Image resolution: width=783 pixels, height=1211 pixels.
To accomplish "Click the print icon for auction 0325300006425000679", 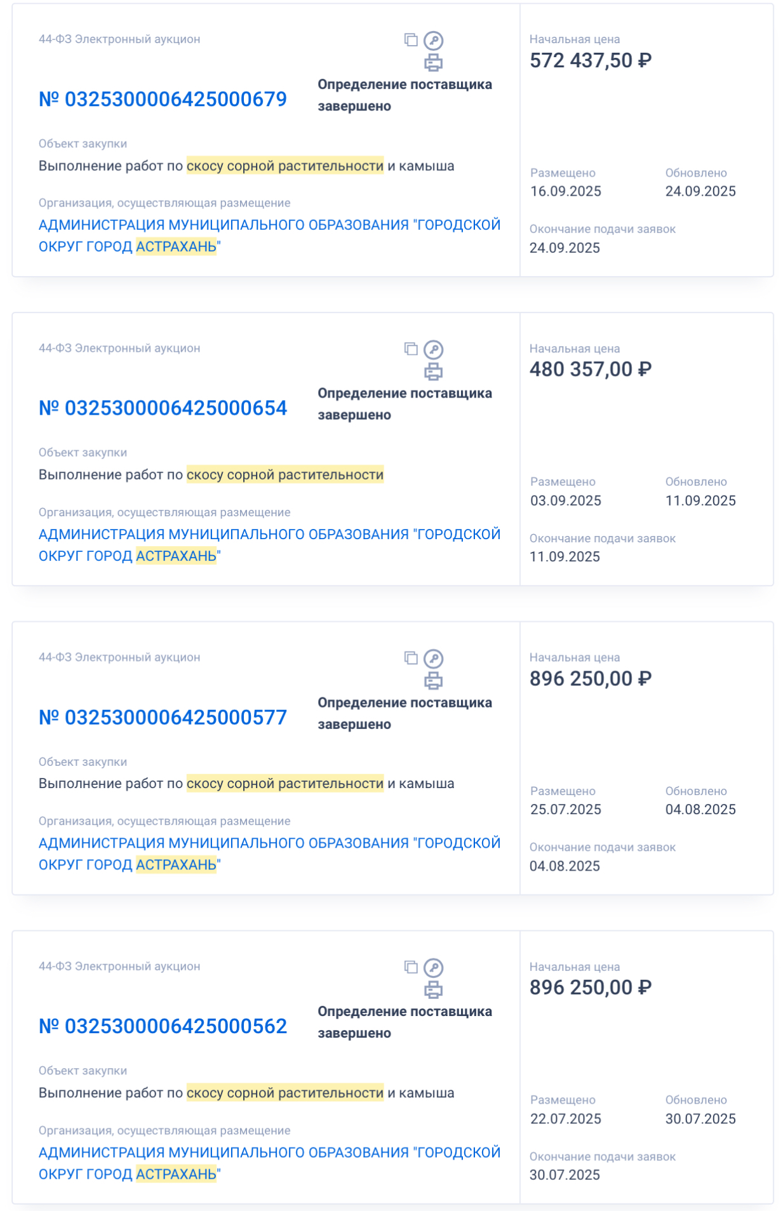I will [x=433, y=63].
